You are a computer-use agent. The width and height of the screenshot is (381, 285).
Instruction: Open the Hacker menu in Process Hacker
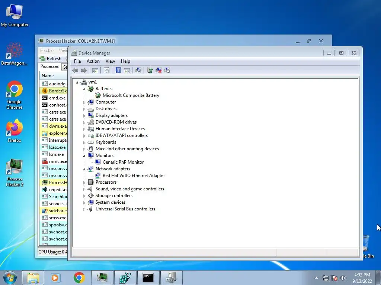click(x=47, y=50)
